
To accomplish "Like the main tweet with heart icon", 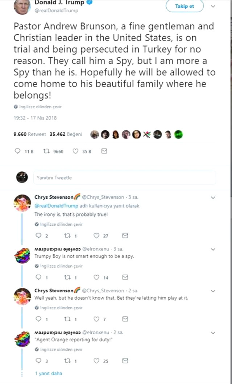I will tap(75, 151).
